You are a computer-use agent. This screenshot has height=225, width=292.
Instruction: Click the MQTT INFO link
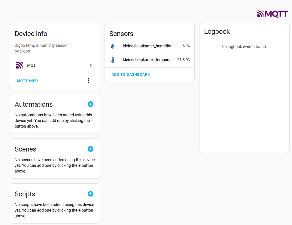pos(27,80)
